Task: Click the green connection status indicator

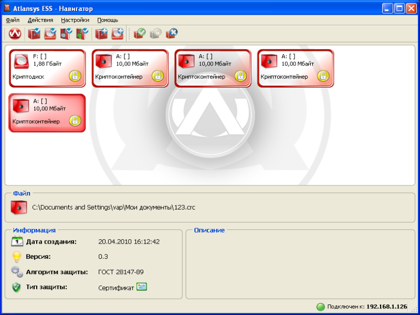Action: coord(321,307)
